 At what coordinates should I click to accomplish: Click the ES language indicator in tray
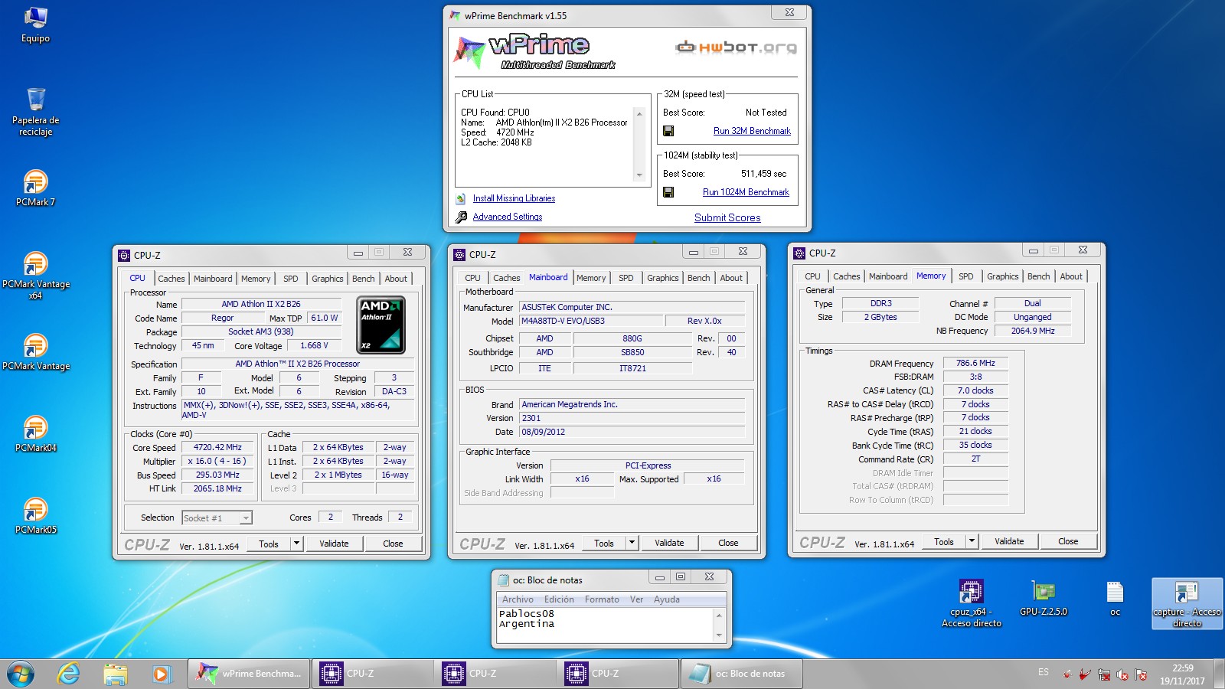(x=1044, y=671)
